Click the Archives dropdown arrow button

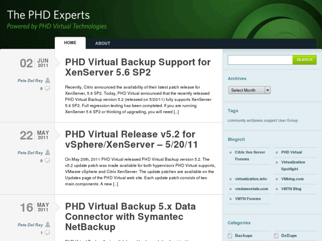268,90
